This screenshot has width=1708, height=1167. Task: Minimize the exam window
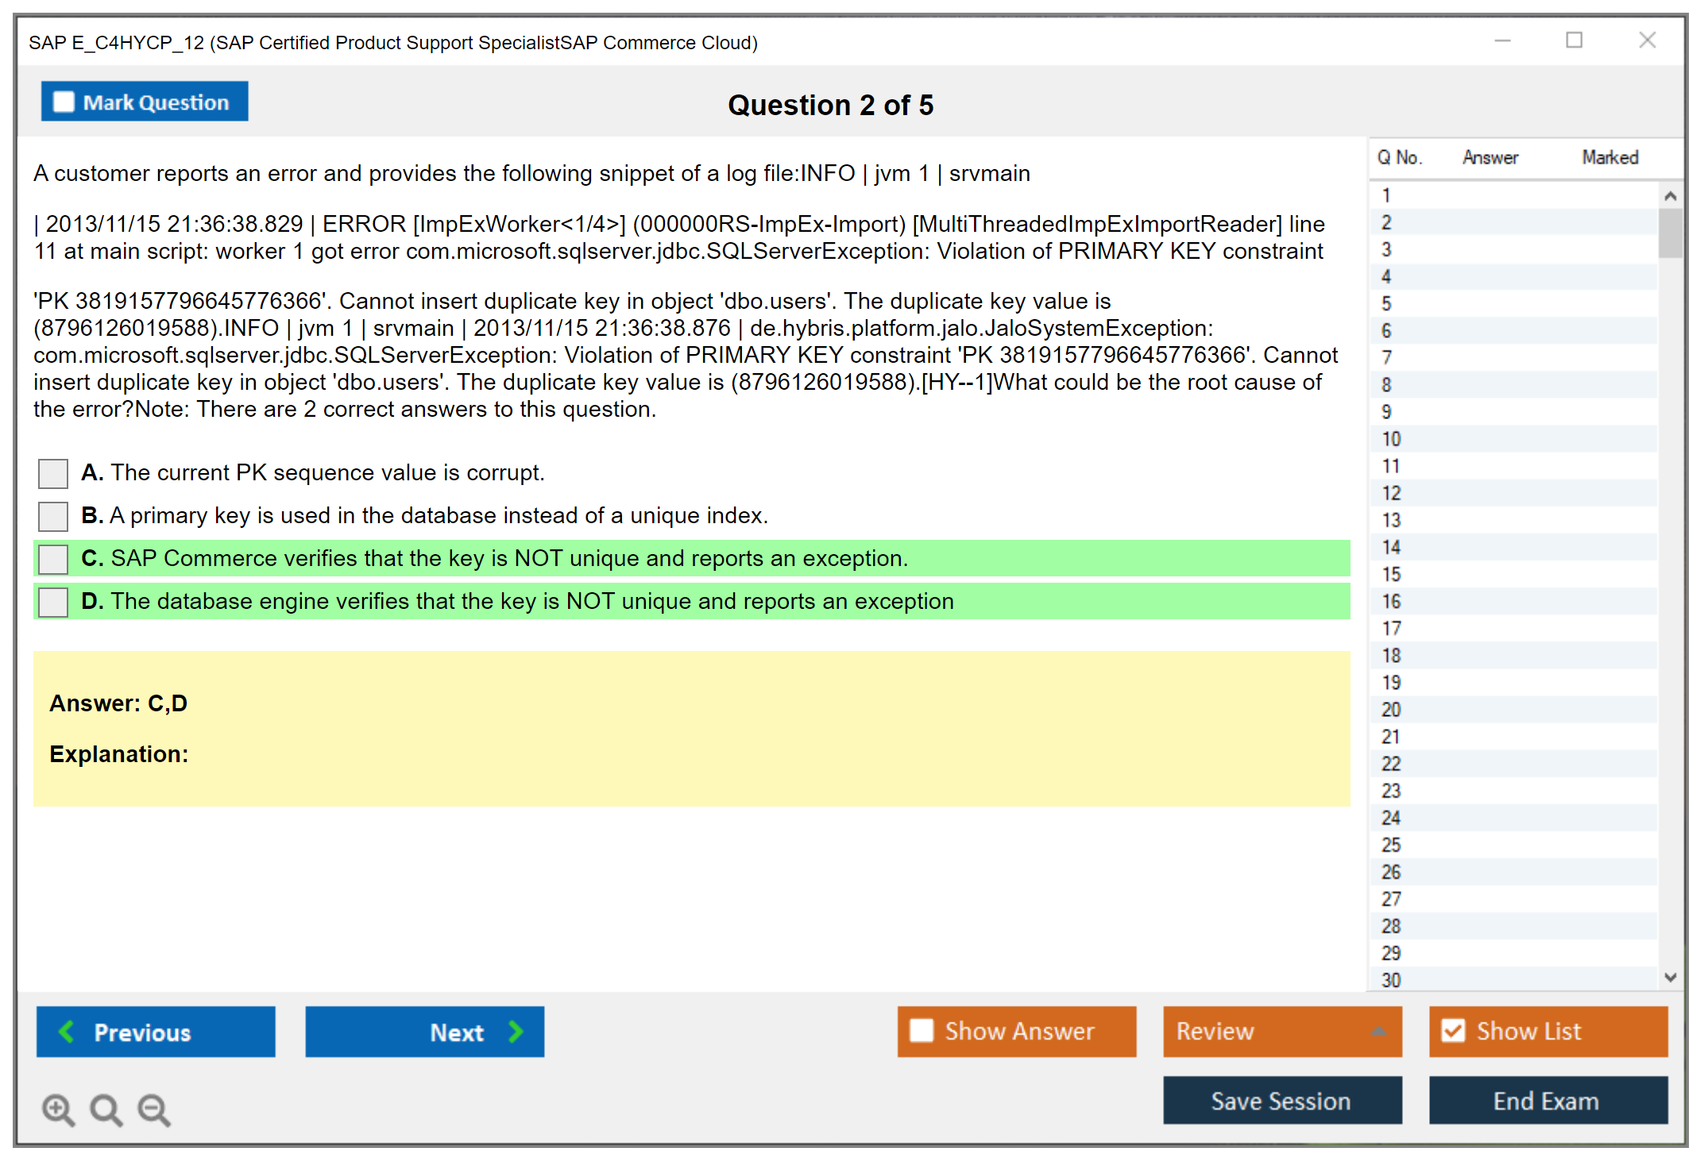coord(1502,40)
